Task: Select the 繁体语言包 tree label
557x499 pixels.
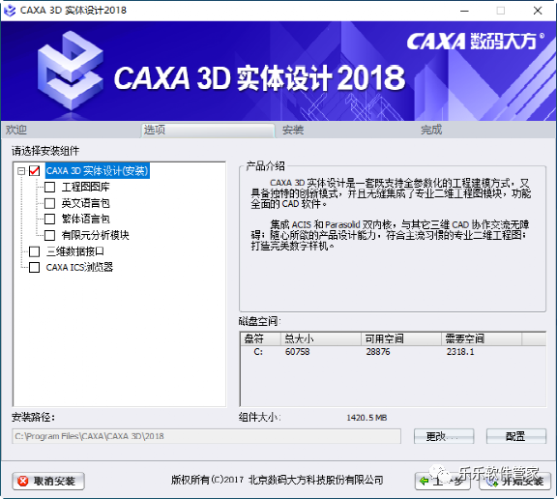Action: (85, 219)
